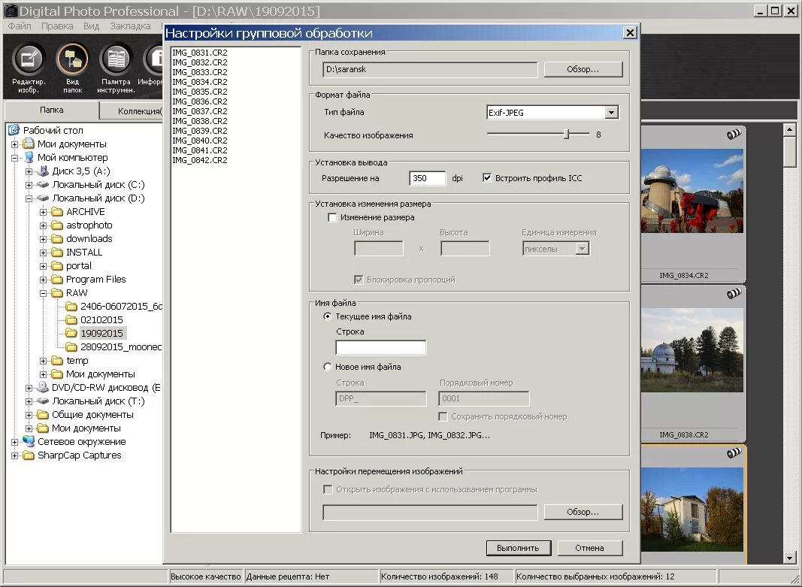Collapse the Локальный диск (D:) node
This screenshot has width=802, height=587.
[x=29, y=198]
